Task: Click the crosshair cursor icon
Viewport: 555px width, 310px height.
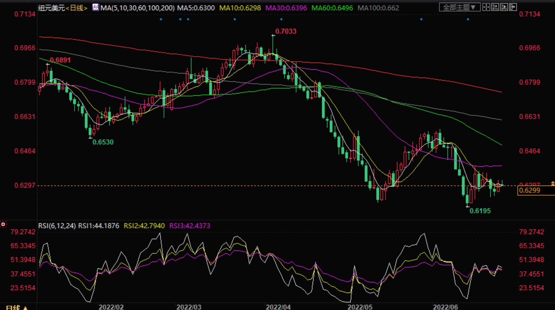Action: pyautogui.click(x=486, y=7)
